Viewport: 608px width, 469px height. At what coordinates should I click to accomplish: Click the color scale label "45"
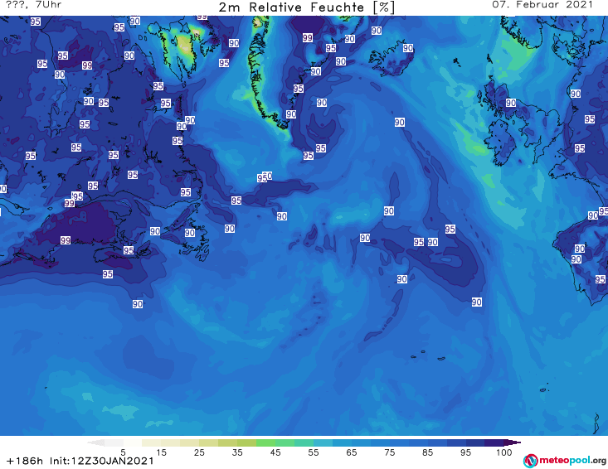275,452
